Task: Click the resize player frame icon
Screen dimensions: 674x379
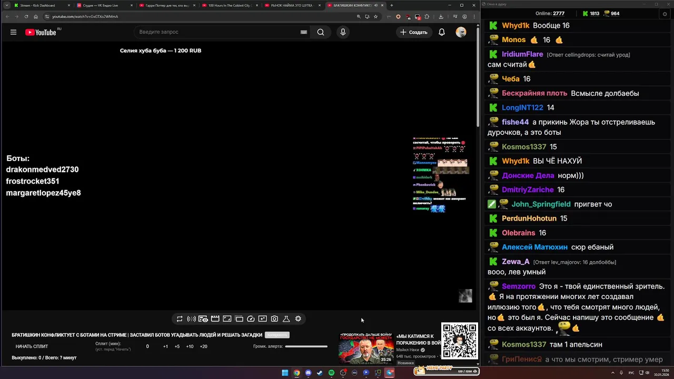Action: click(x=227, y=319)
